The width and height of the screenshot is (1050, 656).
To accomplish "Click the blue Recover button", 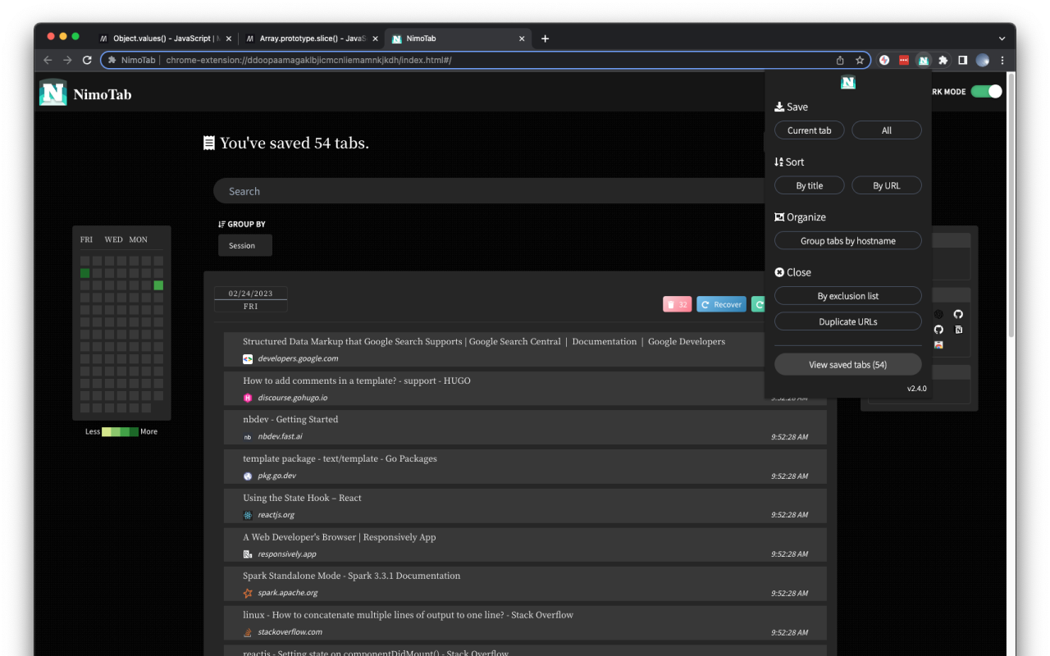I will [x=721, y=304].
